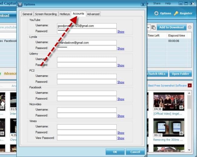The image size is (197, 157).
Task: Click Add to Download button
Action: coord(172,27)
